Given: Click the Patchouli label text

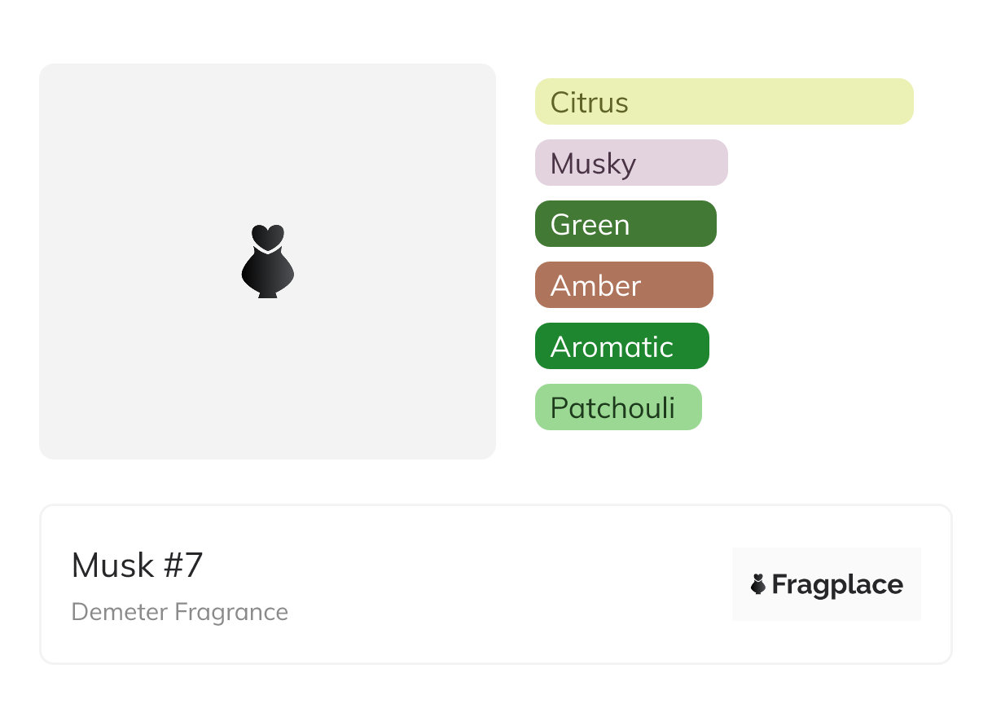Looking at the screenshot, I should [612, 407].
